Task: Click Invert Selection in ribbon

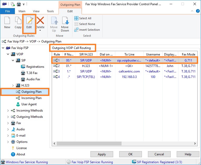Action: [x=87, y=30]
